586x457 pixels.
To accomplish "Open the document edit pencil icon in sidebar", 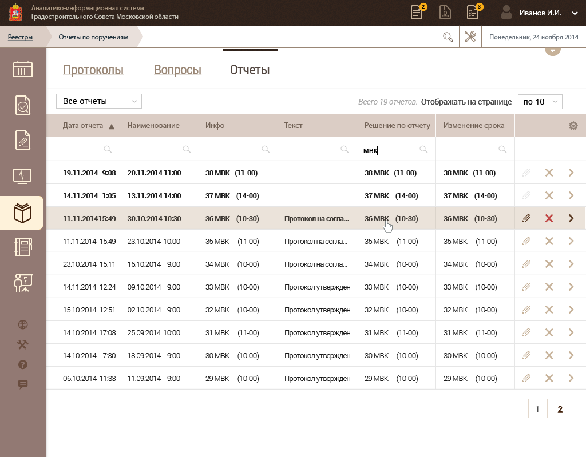I will [22, 141].
